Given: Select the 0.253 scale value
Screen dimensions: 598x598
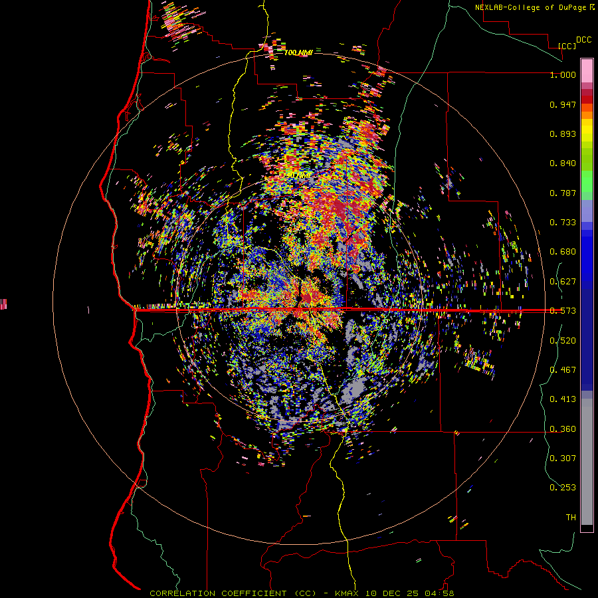Looking at the screenshot, I should pos(563,488).
